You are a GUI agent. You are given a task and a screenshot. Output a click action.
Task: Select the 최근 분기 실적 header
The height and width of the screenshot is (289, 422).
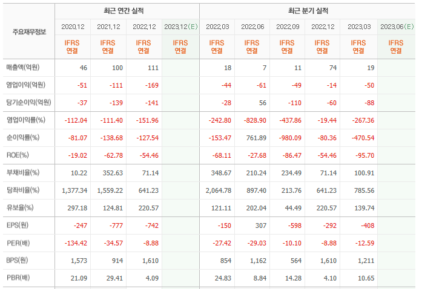pyautogui.click(x=308, y=11)
